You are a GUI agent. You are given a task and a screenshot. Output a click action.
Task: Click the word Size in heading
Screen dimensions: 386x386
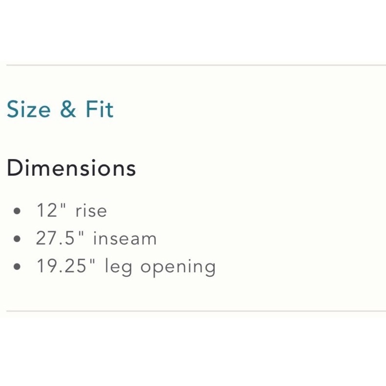29,109
